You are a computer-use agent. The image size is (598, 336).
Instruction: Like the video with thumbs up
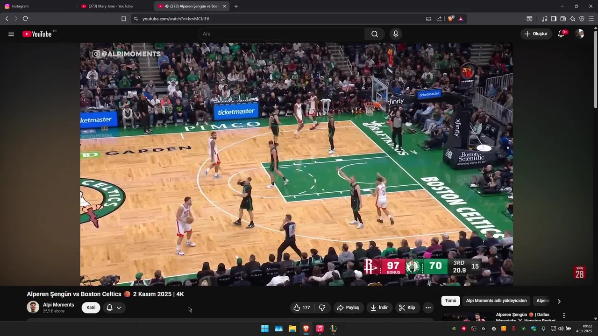(301, 308)
